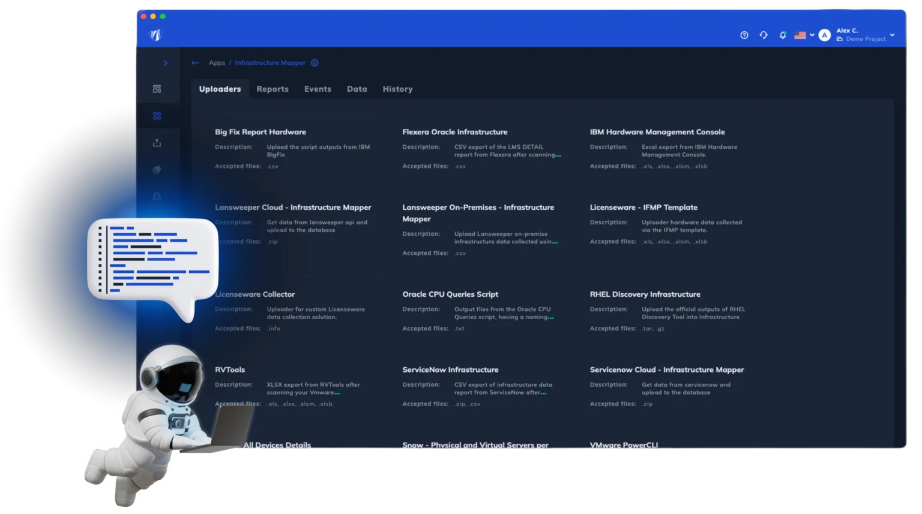Open the dashboard icon in the sidebar
This screenshot has width=922, height=514.
(x=157, y=89)
